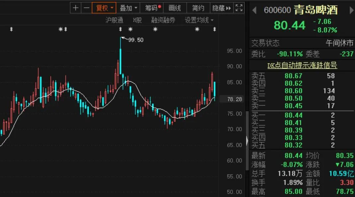Image resolution: width=355 pixels, height=197 pixels.
Task: Switch to 简约 simple mode
Action: pyautogui.click(x=198, y=8)
